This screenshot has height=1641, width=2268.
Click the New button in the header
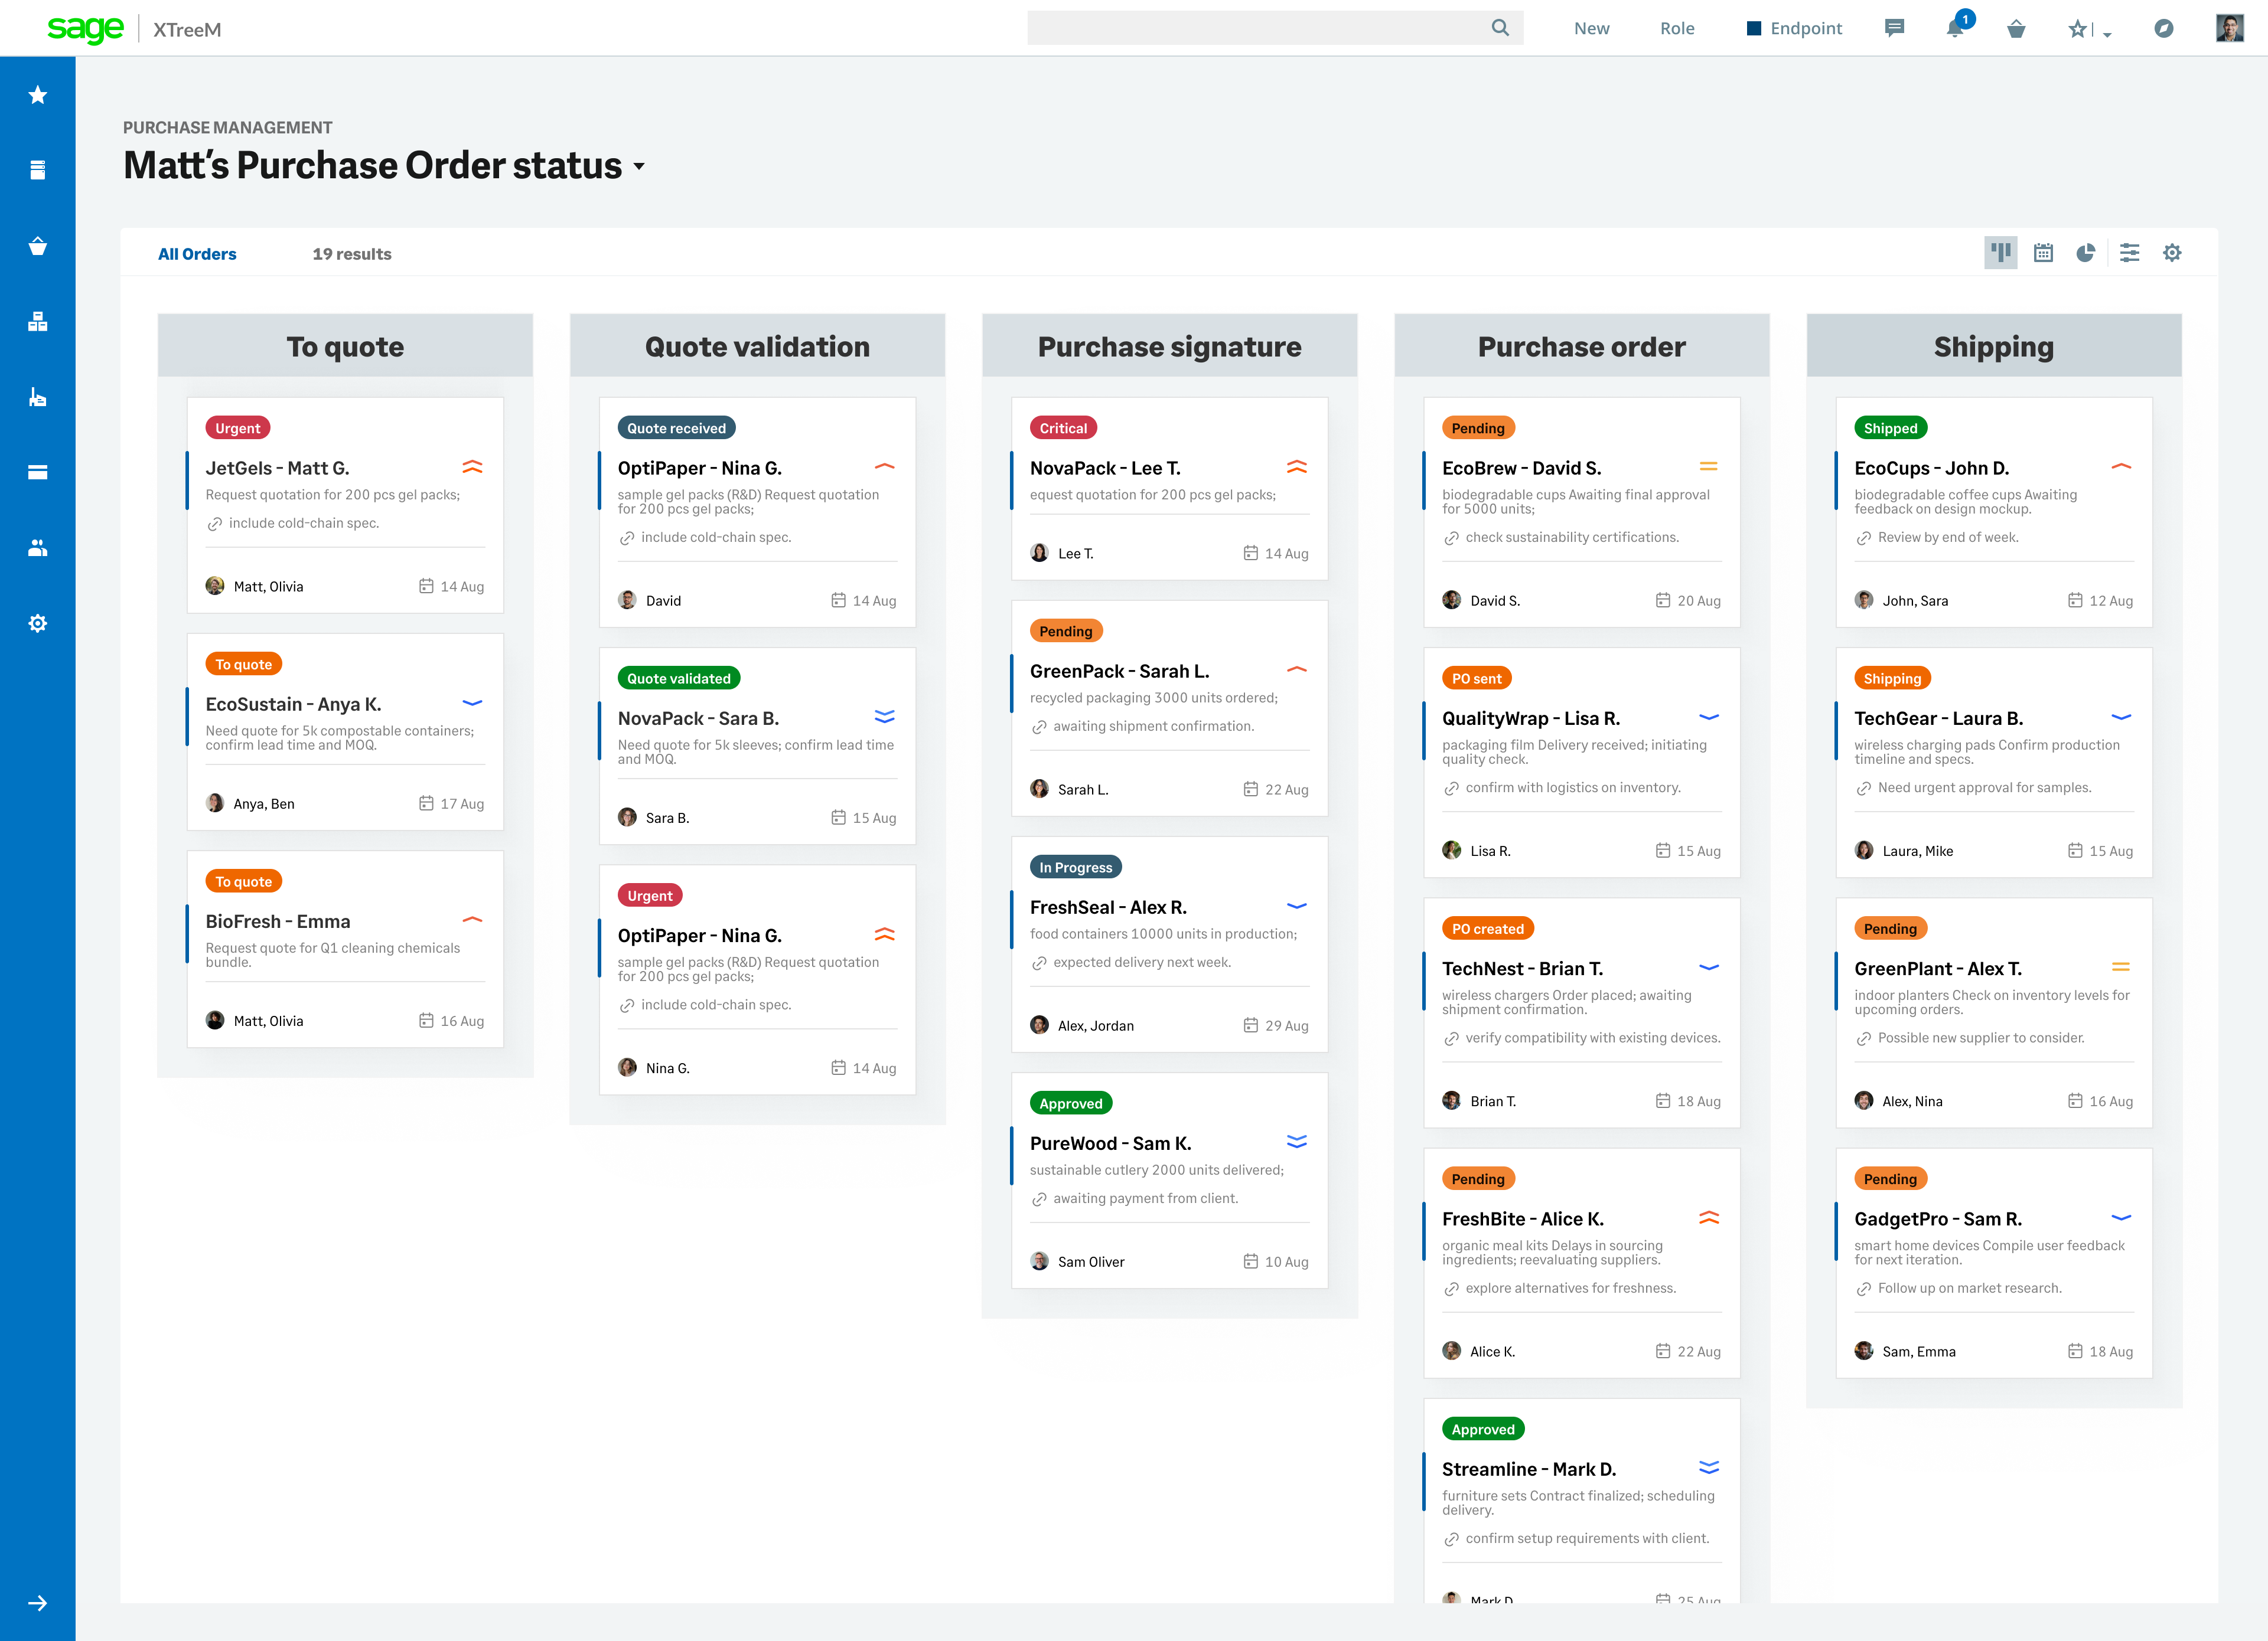(x=1591, y=28)
